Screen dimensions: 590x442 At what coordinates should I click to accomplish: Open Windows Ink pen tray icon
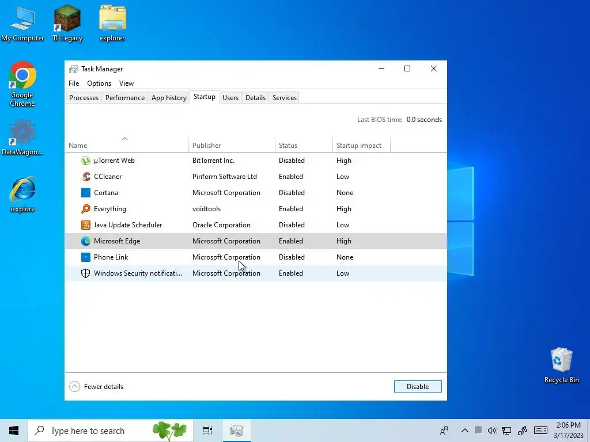[x=523, y=430]
